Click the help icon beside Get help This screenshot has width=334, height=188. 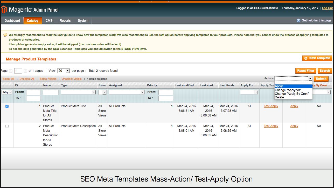298,20
